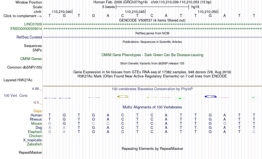This screenshot has width=262, height=159.
Task: Select the RefSeq Curated track label
Action: (x=29, y=37)
